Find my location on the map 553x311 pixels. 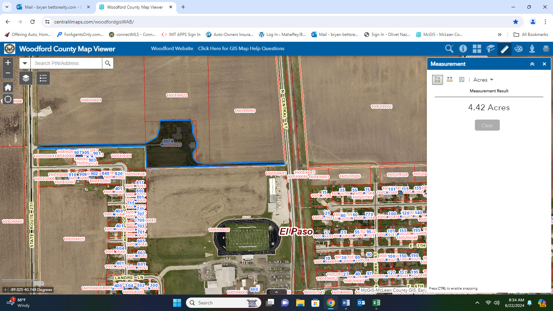coord(8,100)
